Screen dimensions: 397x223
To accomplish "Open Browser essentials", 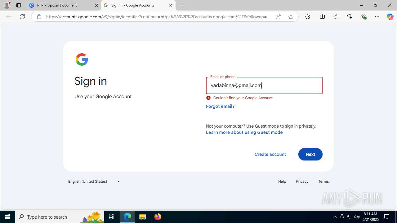I will pos(364,17).
